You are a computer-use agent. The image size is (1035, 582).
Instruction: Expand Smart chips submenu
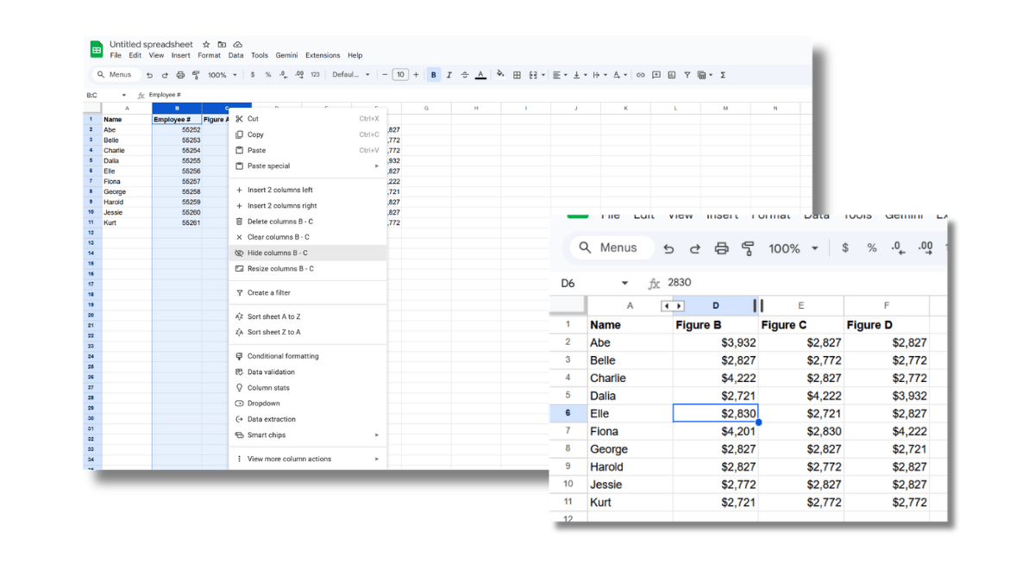click(x=307, y=435)
